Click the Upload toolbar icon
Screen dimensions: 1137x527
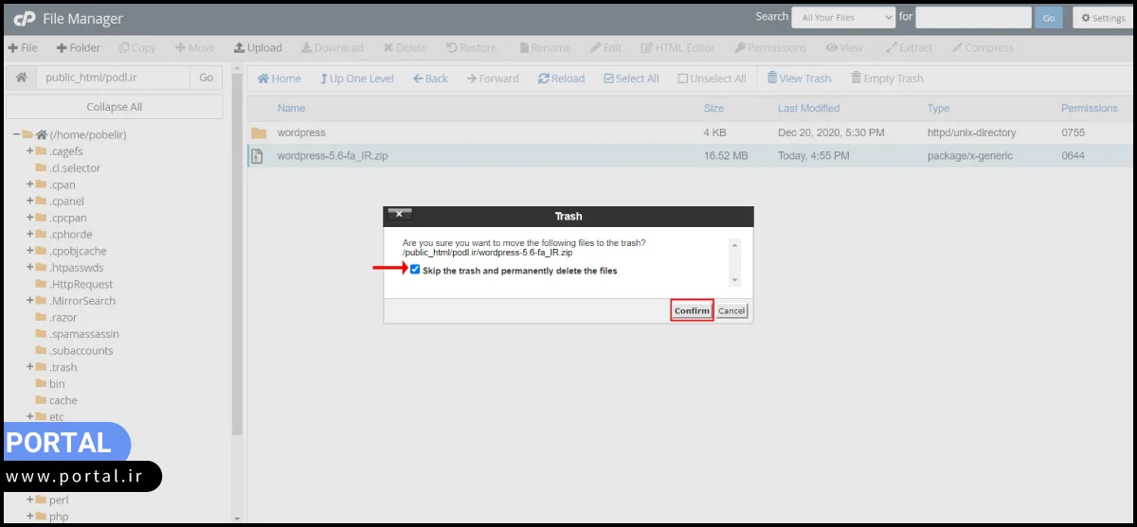[240, 47]
